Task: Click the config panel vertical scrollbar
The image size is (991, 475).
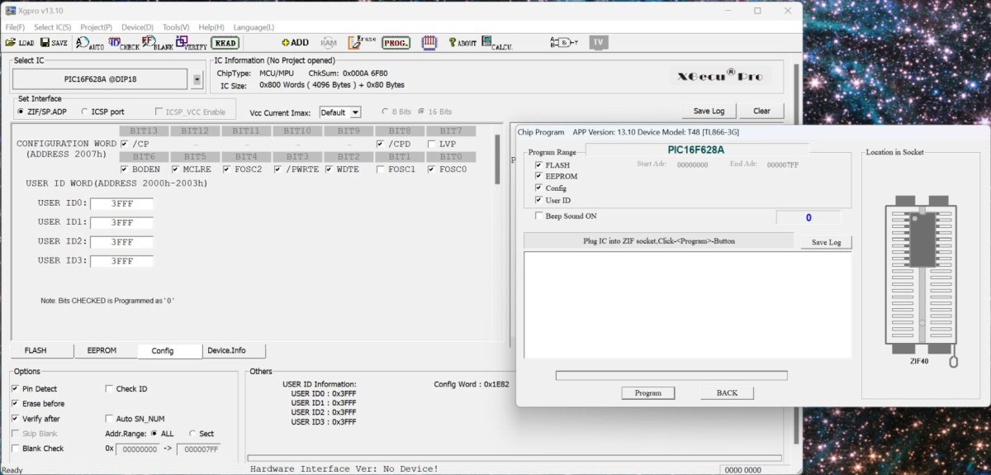Action: pyautogui.click(x=497, y=159)
